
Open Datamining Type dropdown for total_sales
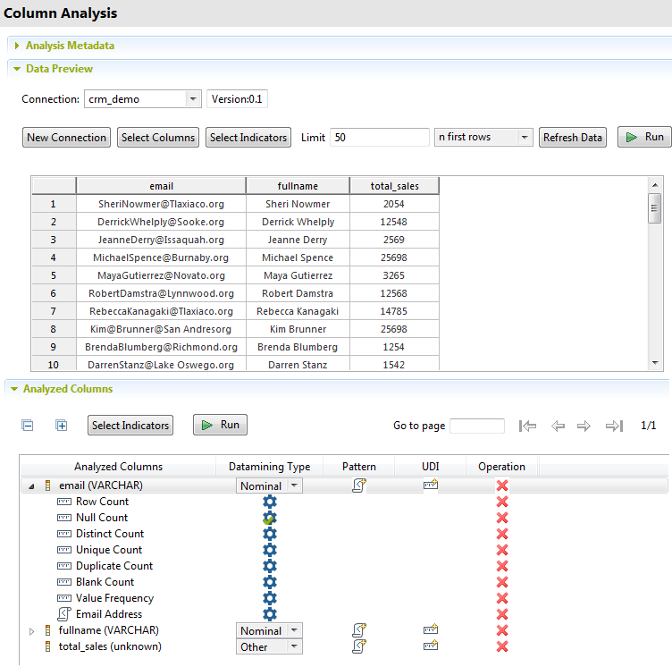293,646
